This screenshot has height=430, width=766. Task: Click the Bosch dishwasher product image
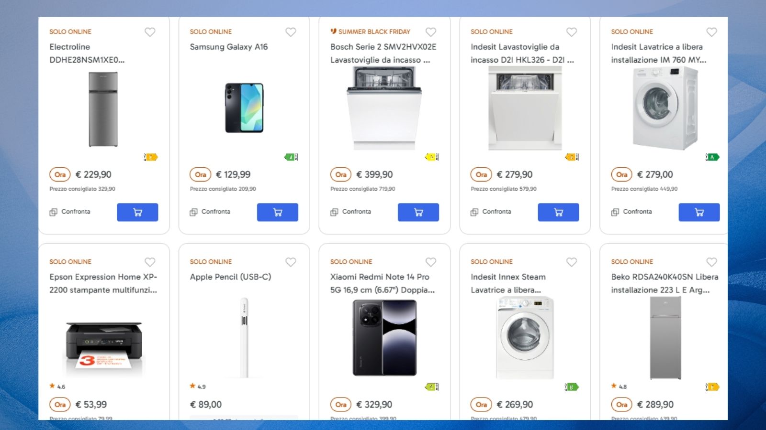(384, 108)
